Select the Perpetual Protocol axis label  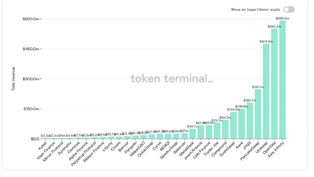click(84, 154)
